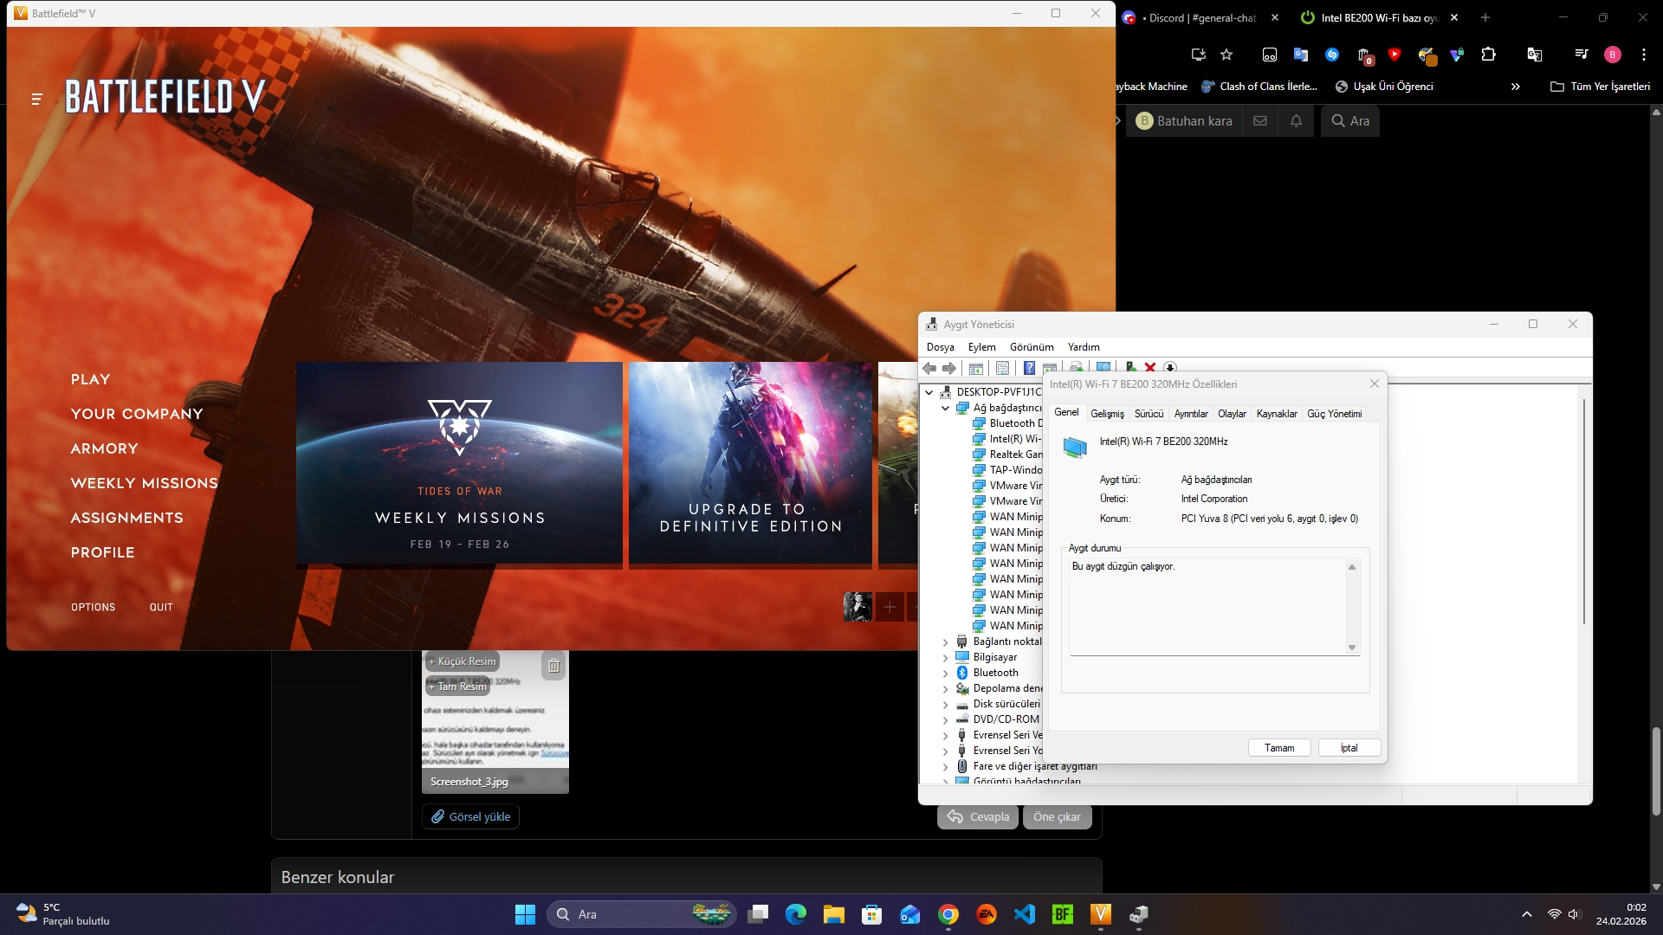Open OPTIONS in Battlefield V
The image size is (1663, 935).
(x=93, y=607)
